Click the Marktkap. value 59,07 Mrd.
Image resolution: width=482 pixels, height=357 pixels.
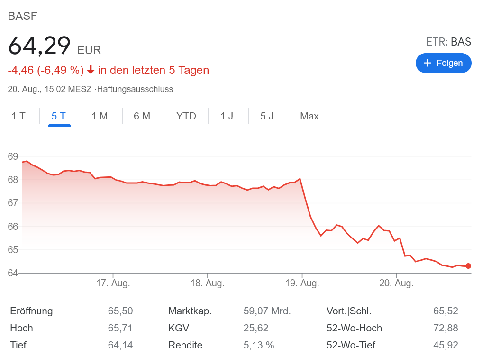(x=267, y=311)
